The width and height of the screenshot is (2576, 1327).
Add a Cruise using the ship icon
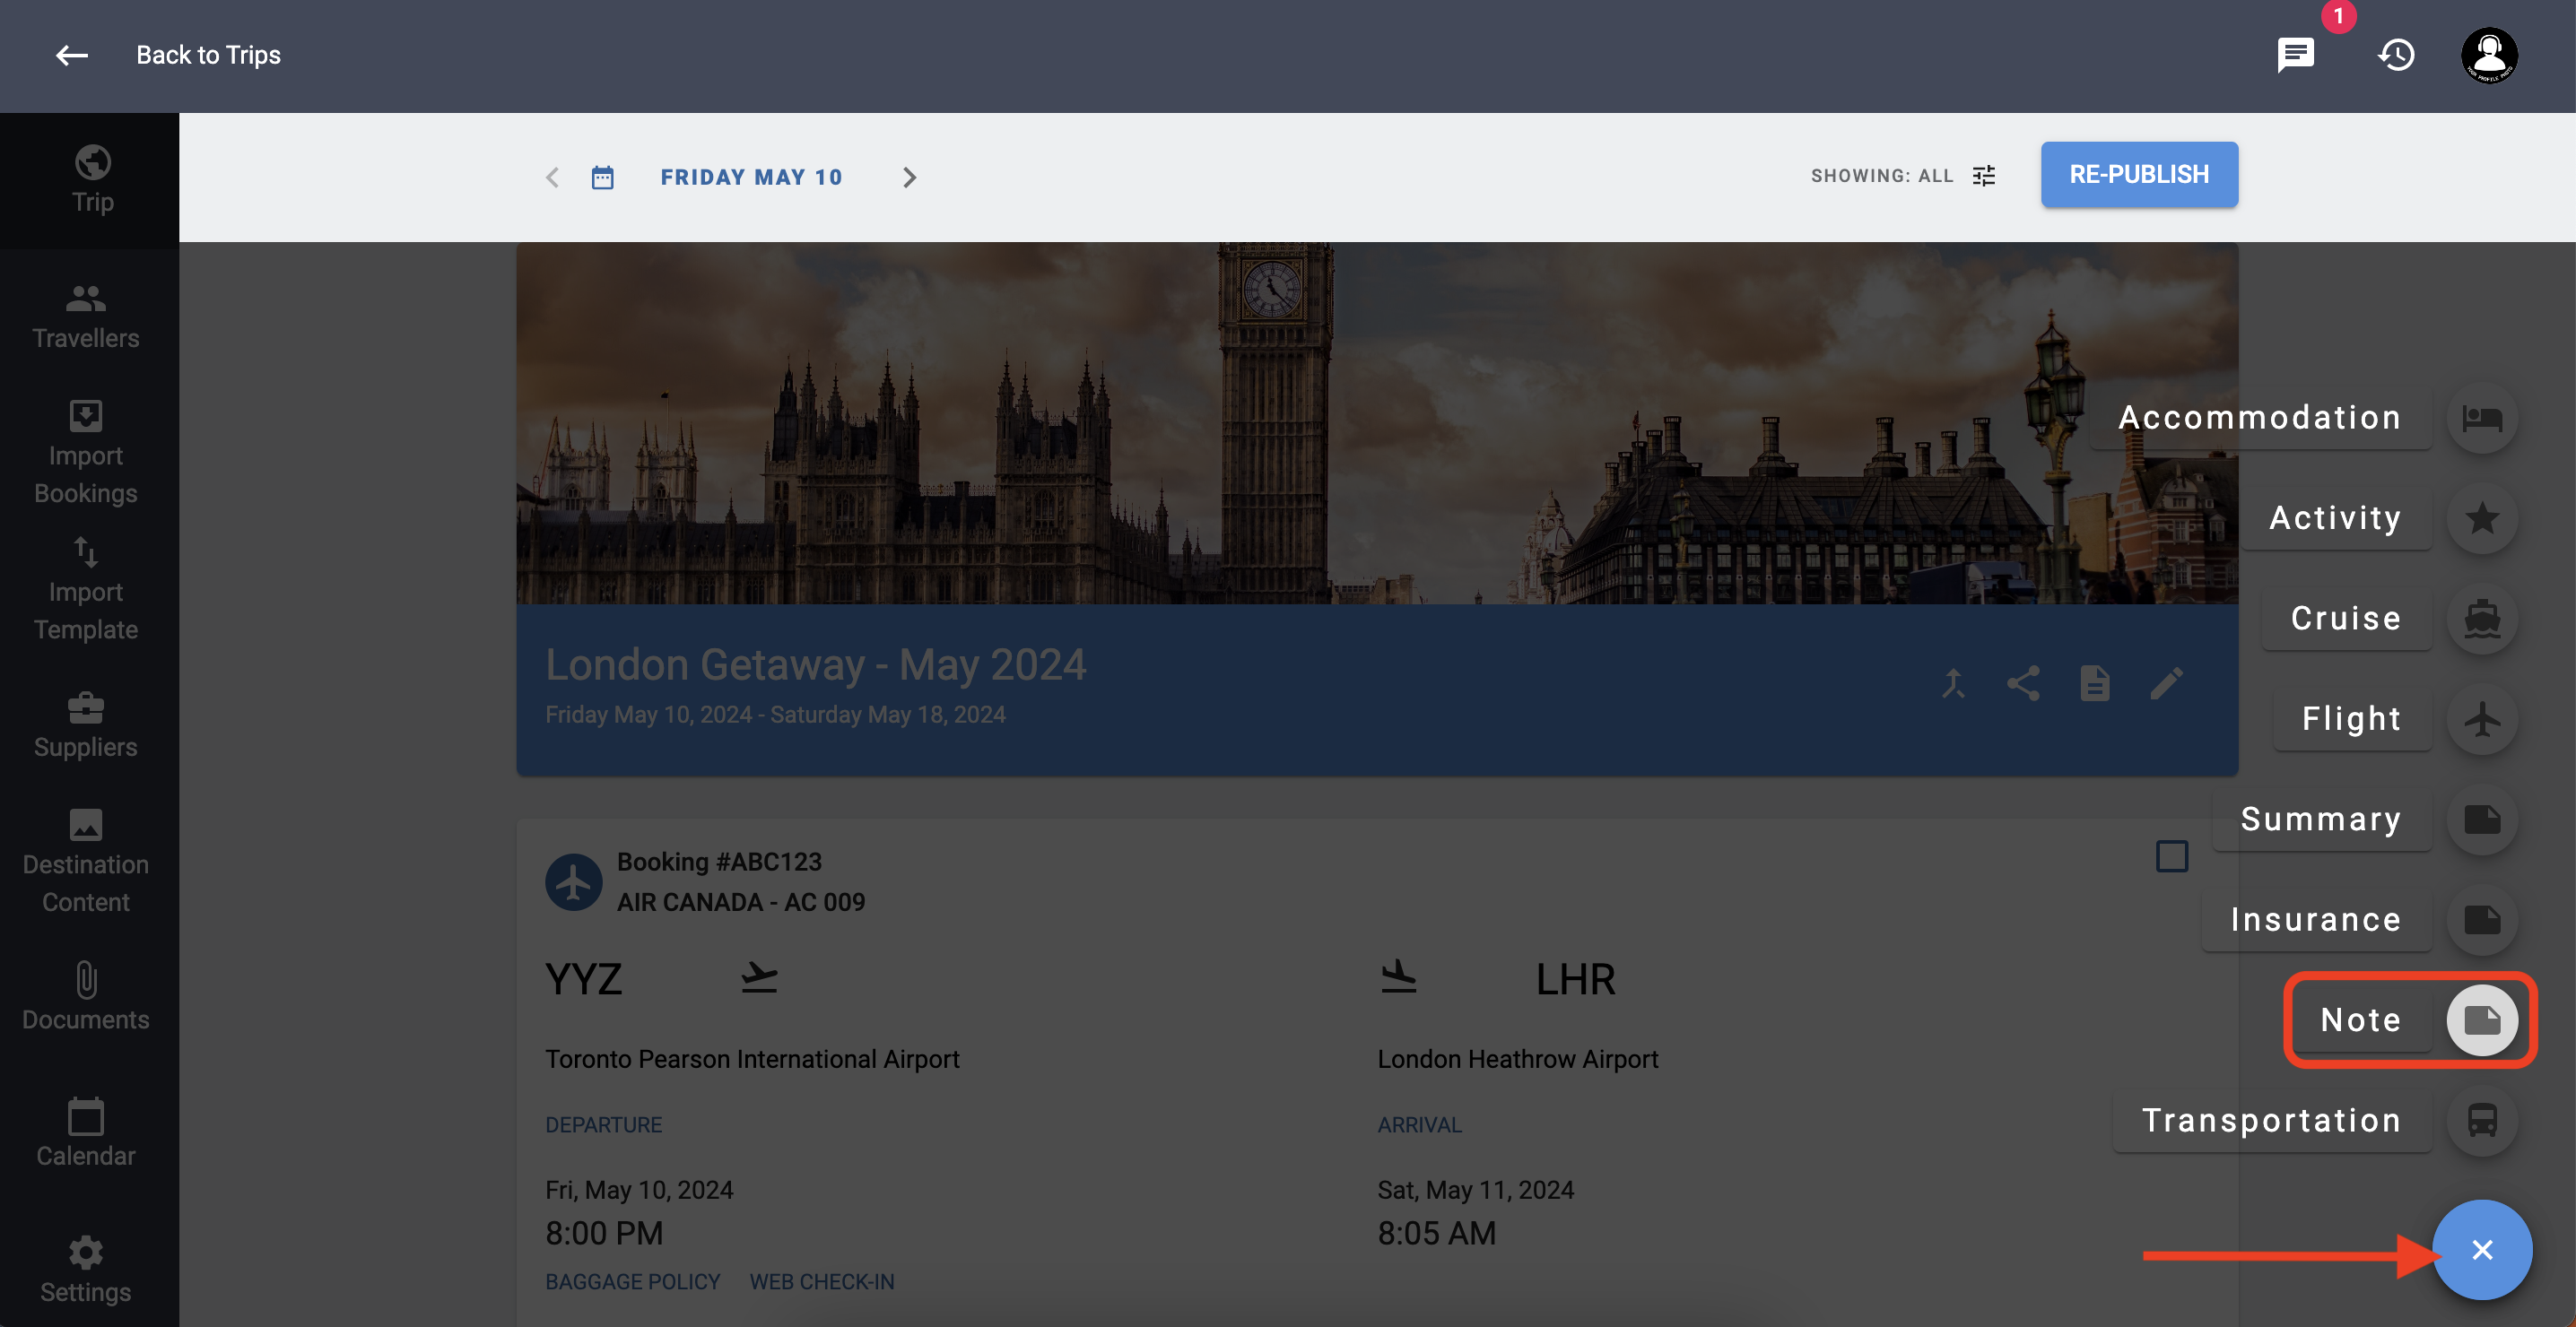[x=2482, y=619]
